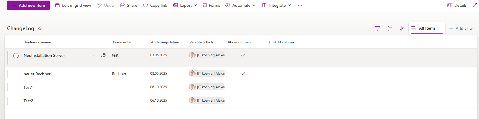Viewport: 479px width, 119px height.
Task: Click the sort icon
Action: click(402, 28)
